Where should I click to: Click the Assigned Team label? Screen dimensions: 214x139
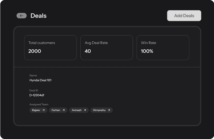coord(39,104)
